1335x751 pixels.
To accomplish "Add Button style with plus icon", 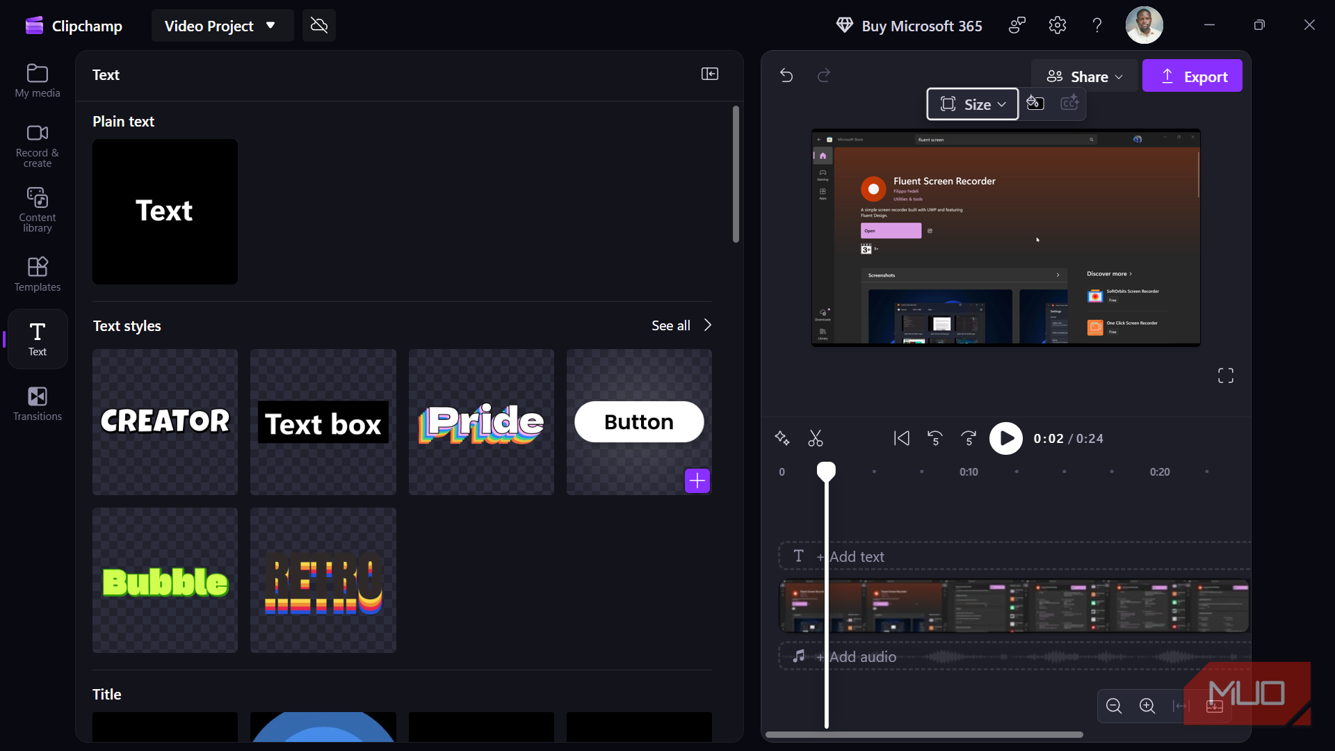I will point(697,481).
